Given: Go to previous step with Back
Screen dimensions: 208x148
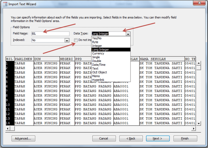Looking at the screenshot, I should coord(131,139).
